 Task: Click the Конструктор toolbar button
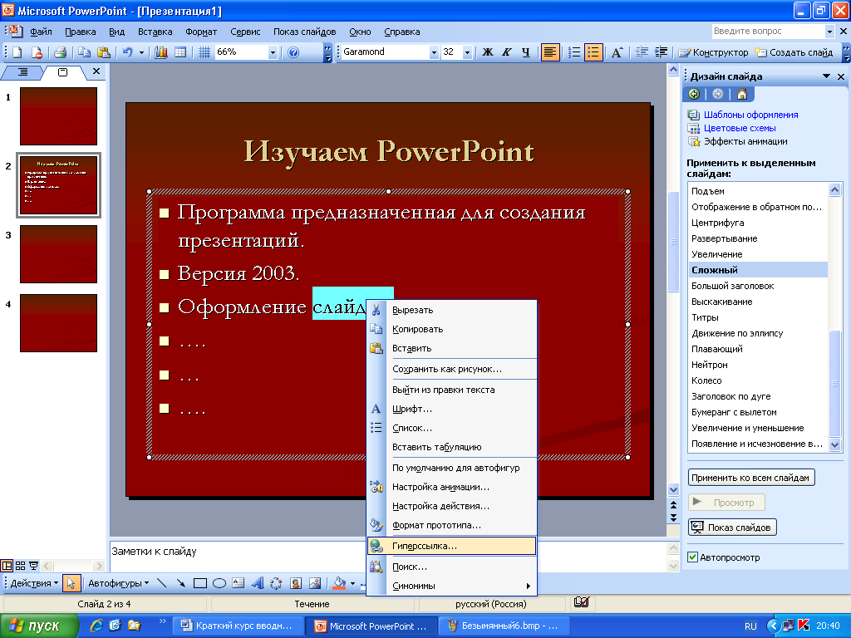[x=713, y=52]
